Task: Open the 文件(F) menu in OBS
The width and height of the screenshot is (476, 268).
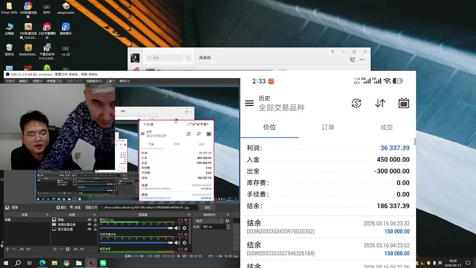Action: coord(10,81)
